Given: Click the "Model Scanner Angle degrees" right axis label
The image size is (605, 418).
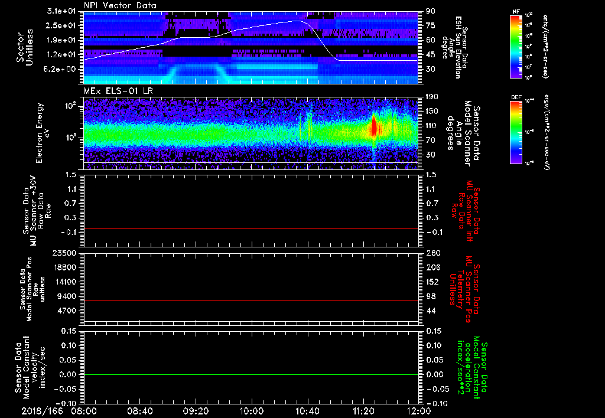Looking at the screenshot, I should 463,133.
